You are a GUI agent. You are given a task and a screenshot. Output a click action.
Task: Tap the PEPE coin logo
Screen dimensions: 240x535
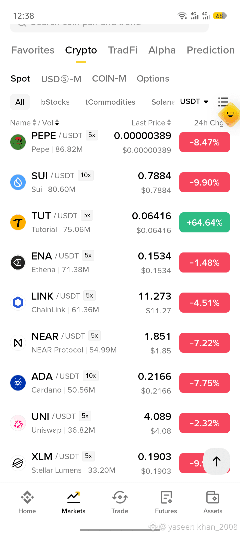[x=18, y=142]
